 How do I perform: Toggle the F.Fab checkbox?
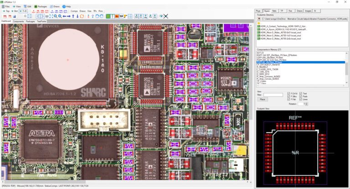288,99
